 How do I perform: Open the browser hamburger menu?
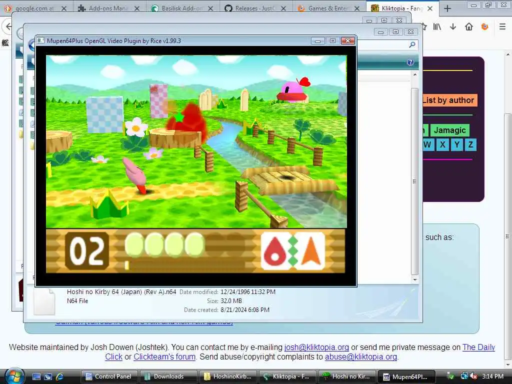click(x=502, y=27)
